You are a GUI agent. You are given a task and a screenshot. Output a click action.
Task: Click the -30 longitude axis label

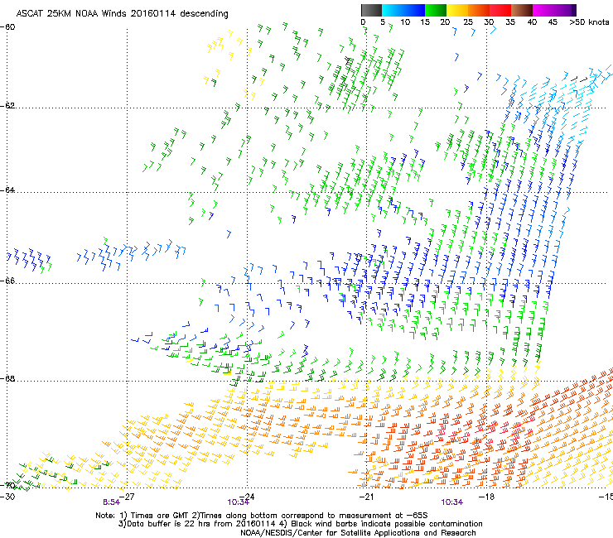7,497
